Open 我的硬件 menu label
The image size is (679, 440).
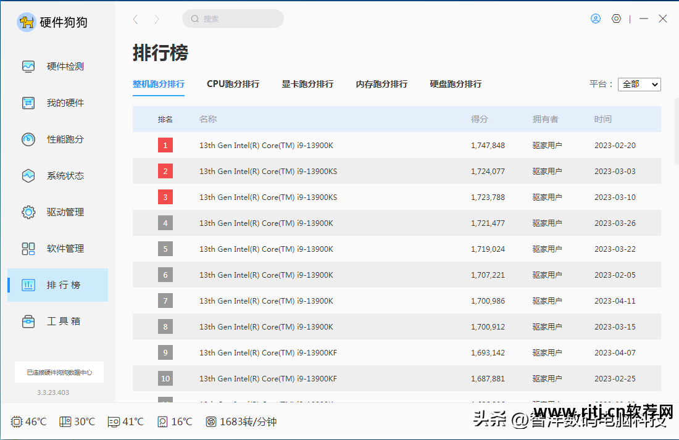tap(65, 102)
